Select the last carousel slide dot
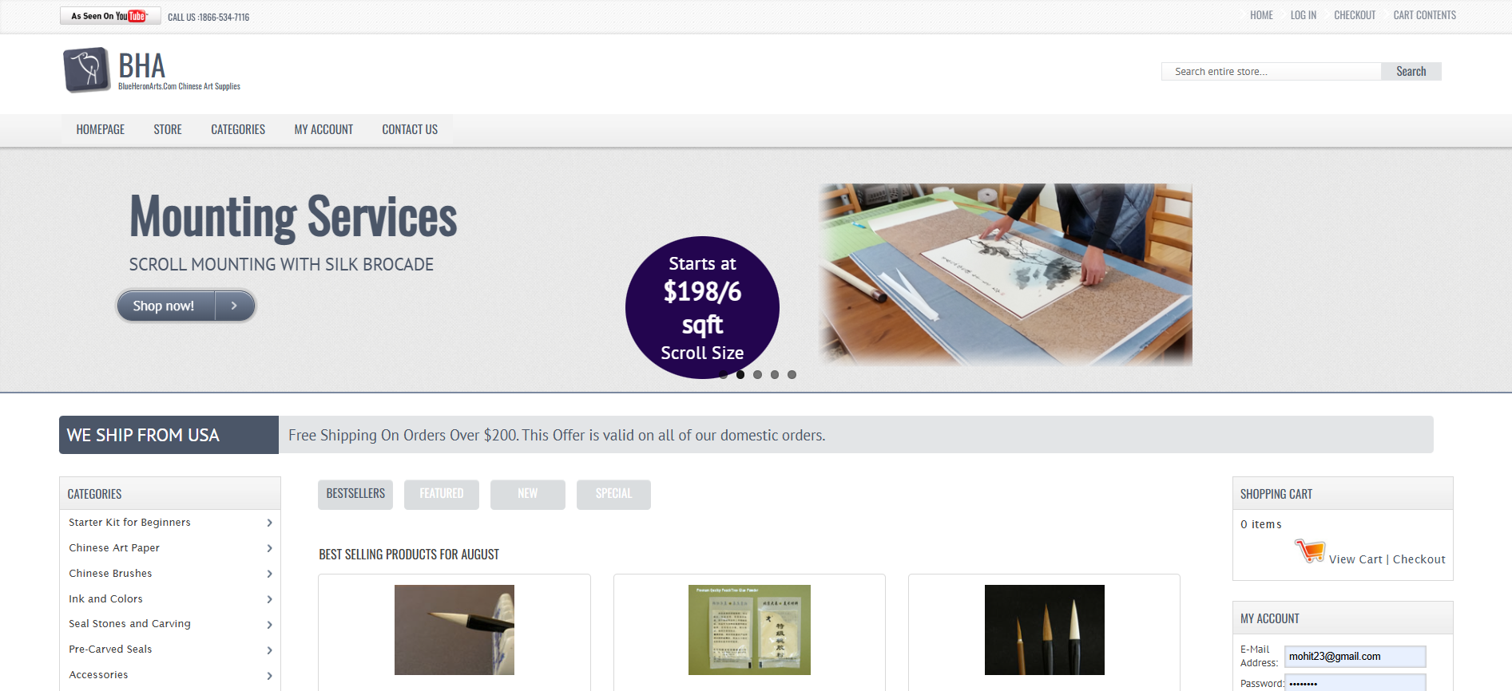1512x691 pixels. click(792, 374)
